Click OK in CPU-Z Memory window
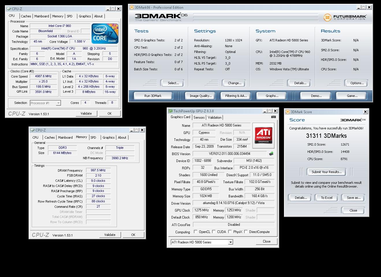 (x=133, y=235)
